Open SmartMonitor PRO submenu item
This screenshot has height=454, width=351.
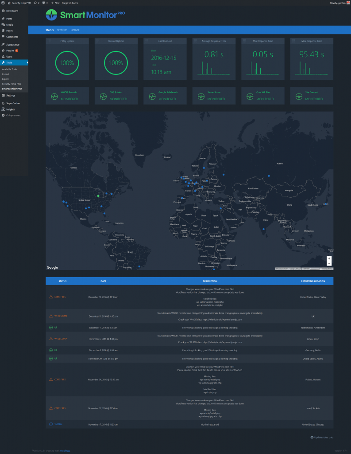point(12,89)
